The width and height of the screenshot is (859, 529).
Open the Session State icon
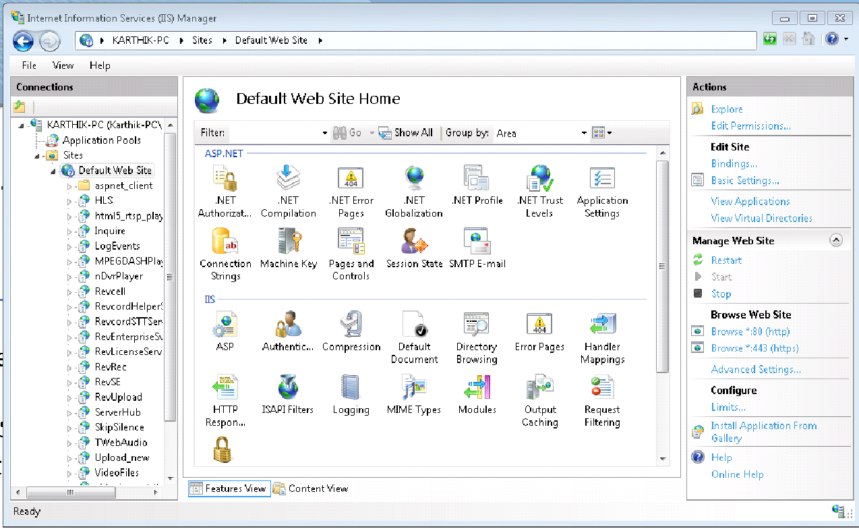coord(414,242)
